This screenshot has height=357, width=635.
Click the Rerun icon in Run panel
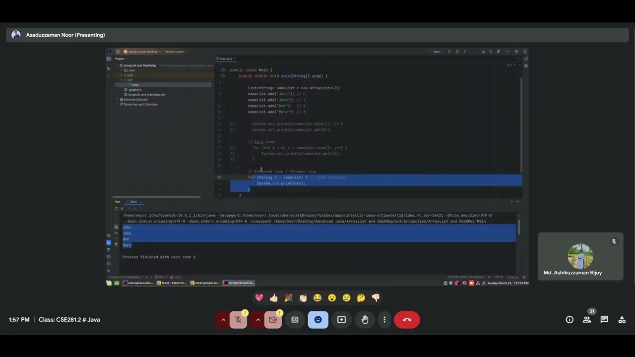[116, 209]
